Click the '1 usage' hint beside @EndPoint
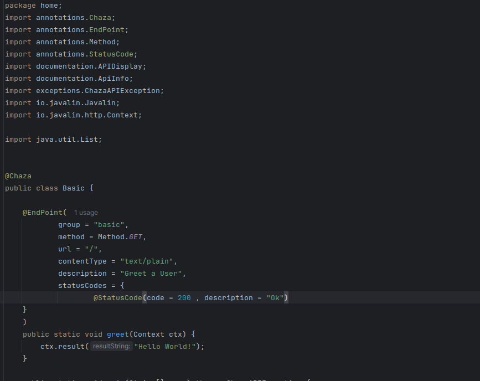The height and width of the screenshot is (381, 480). click(86, 213)
